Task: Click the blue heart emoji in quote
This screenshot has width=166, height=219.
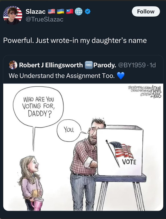Action: point(120,76)
